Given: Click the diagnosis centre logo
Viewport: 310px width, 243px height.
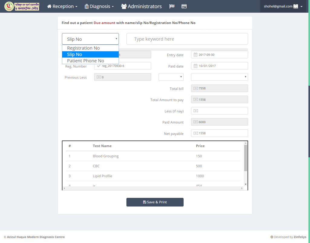Looking at the screenshot, I should coord(22,6).
